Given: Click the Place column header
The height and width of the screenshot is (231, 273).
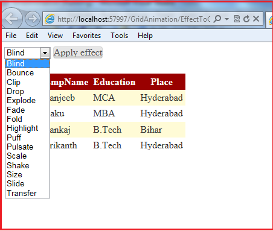Looking at the screenshot, I should pyautogui.click(x=162, y=82).
